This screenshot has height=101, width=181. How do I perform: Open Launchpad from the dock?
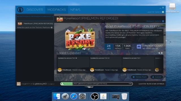click(x=65, y=96)
